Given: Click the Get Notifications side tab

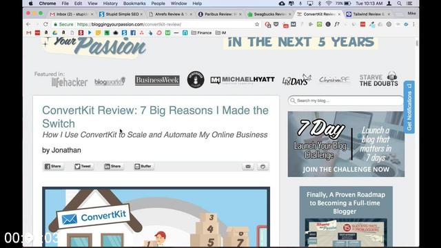Looking at the screenshot, I should (x=409, y=107).
